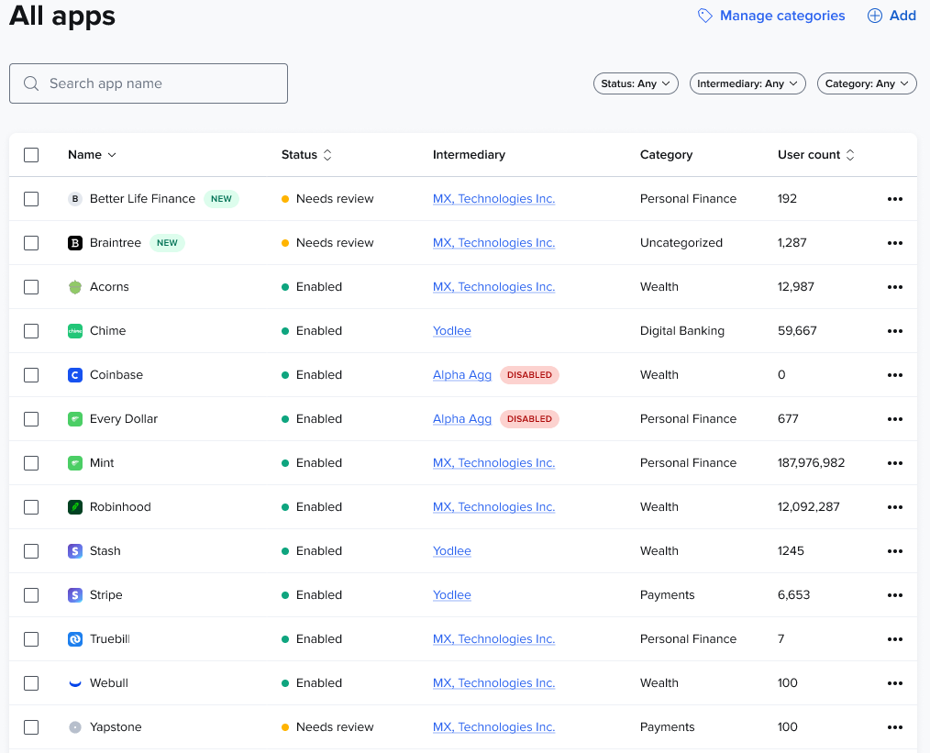Tick the checkbox for Webull
This screenshot has width=930, height=753.
pyautogui.click(x=31, y=683)
